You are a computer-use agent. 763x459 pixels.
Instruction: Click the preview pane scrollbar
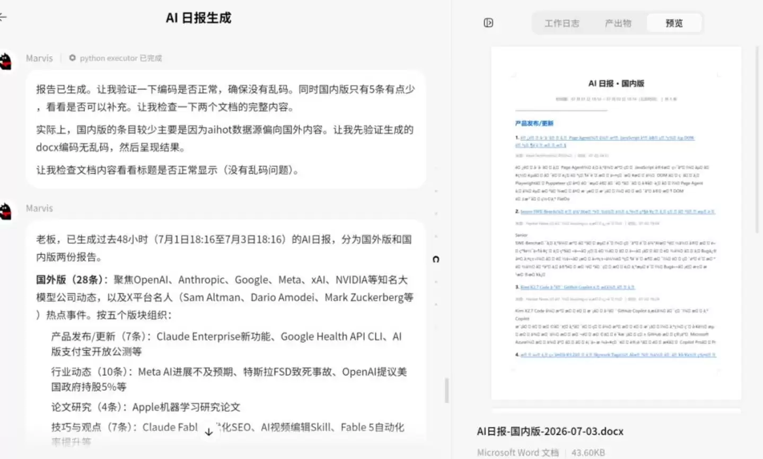(757, 139)
